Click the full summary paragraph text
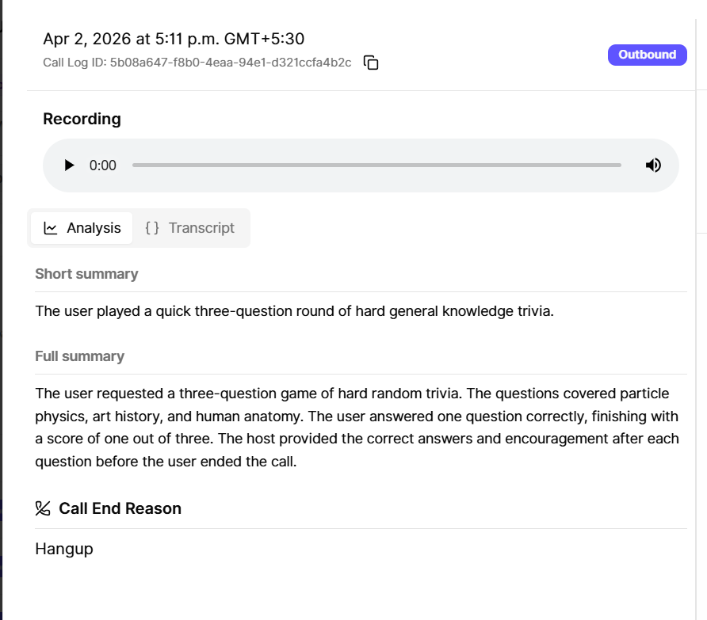This screenshot has height=620, width=707. [x=357, y=427]
